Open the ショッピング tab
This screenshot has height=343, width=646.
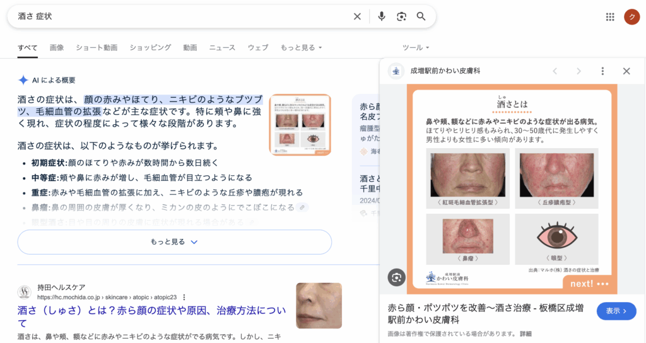(x=150, y=48)
